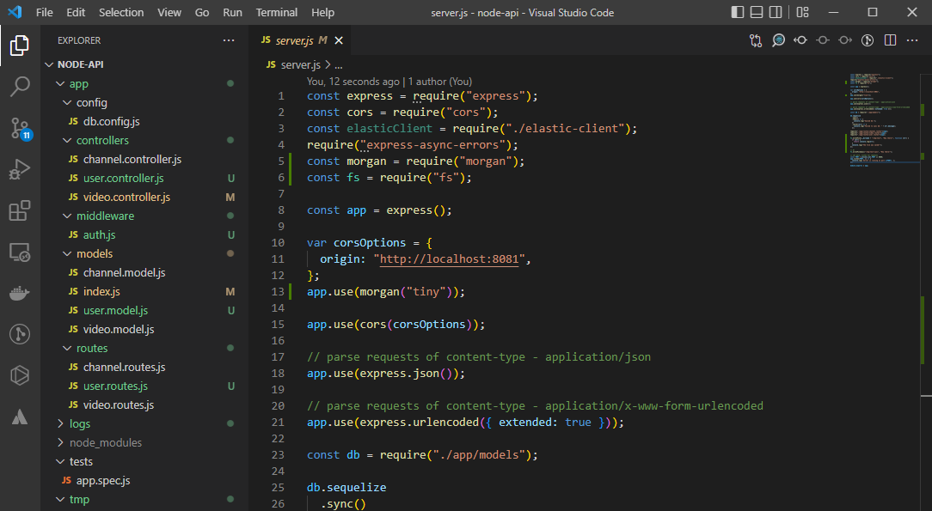Close the server.js editor tab

tap(339, 40)
